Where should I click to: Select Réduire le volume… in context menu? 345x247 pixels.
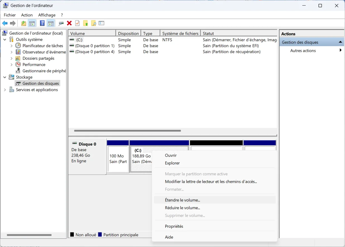tap(214, 208)
